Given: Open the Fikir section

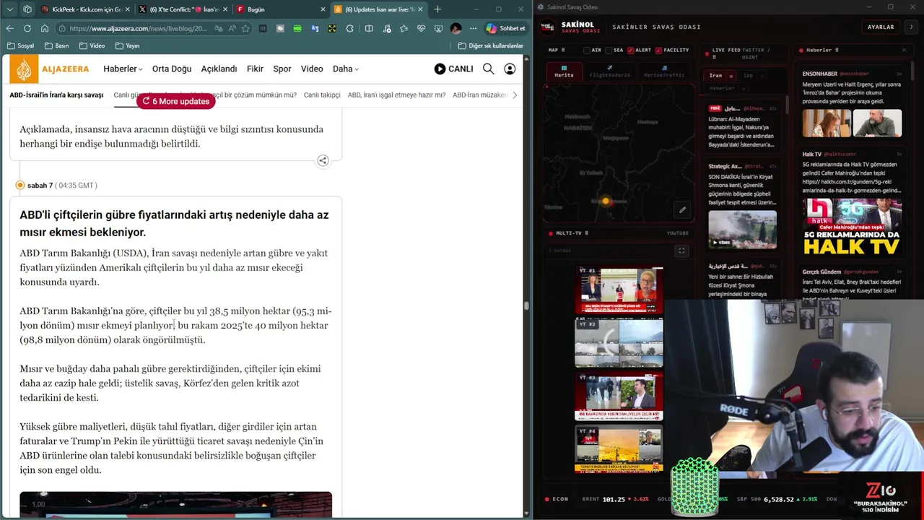Looking at the screenshot, I should tap(255, 69).
